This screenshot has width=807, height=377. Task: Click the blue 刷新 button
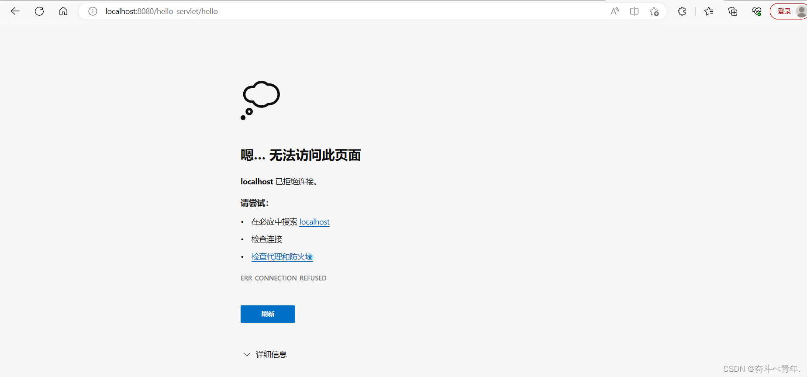tap(268, 314)
